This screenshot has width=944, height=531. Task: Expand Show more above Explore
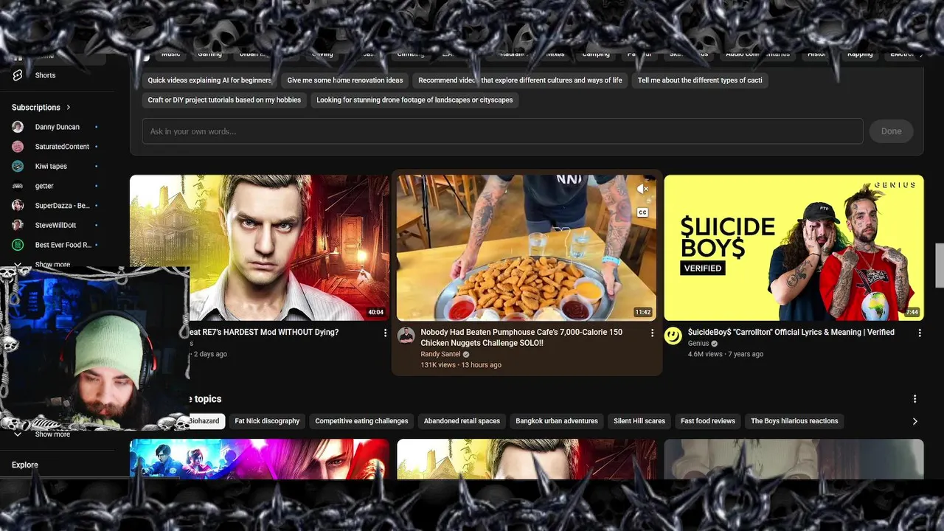click(52, 434)
